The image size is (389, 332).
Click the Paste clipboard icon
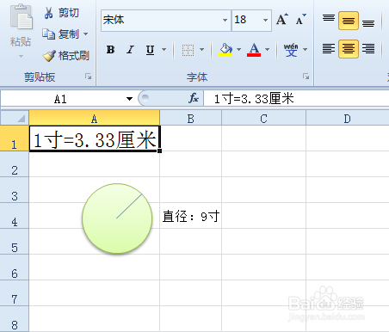coord(21,17)
